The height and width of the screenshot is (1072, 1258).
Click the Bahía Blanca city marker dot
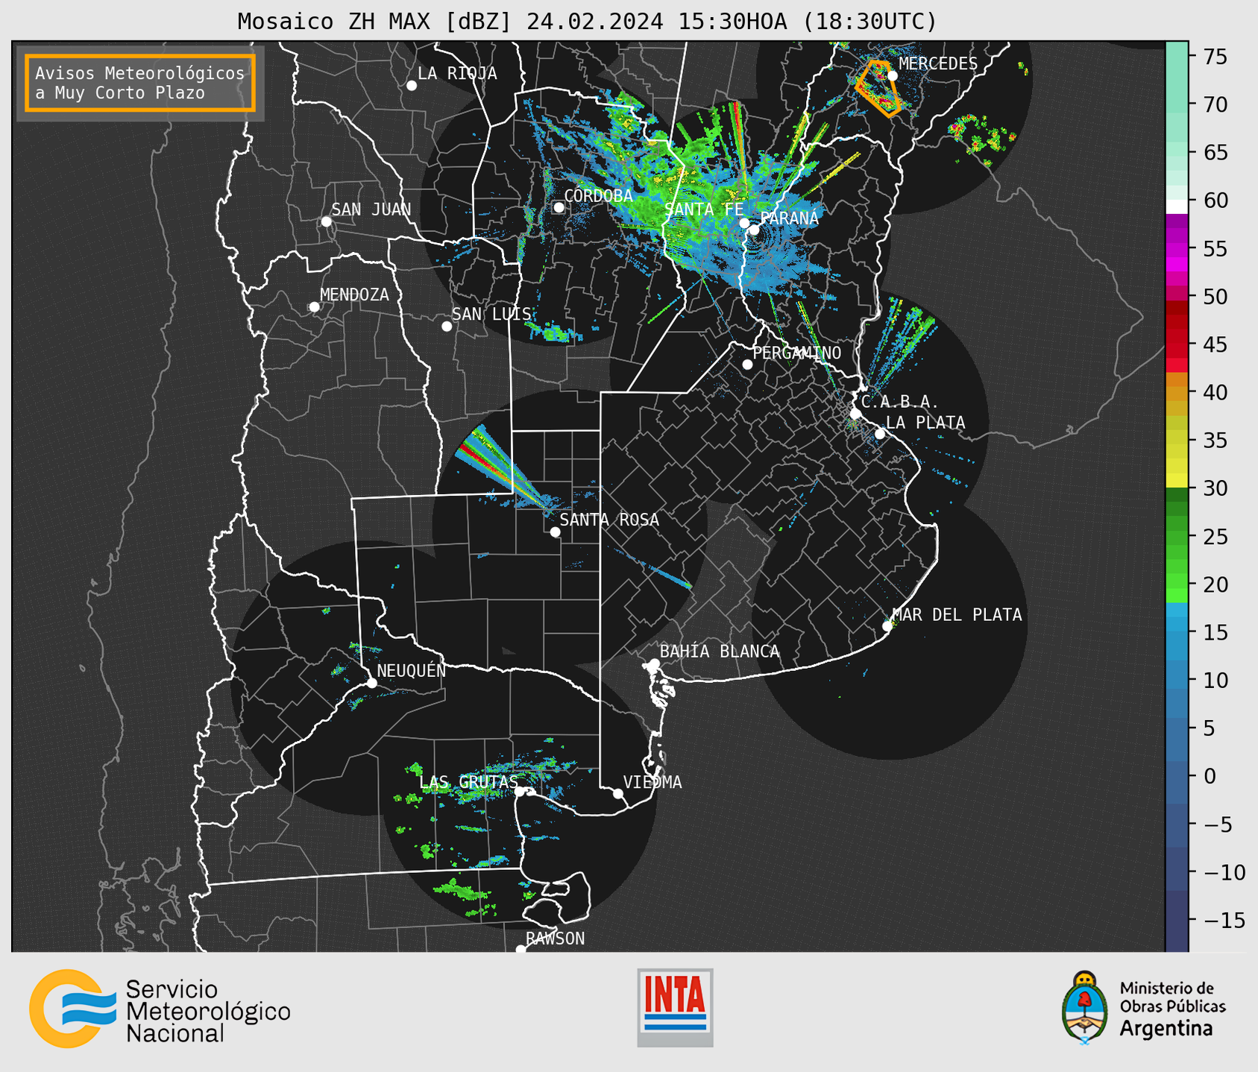pos(654,663)
